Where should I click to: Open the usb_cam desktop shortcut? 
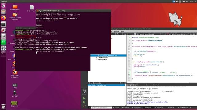(15, 94)
